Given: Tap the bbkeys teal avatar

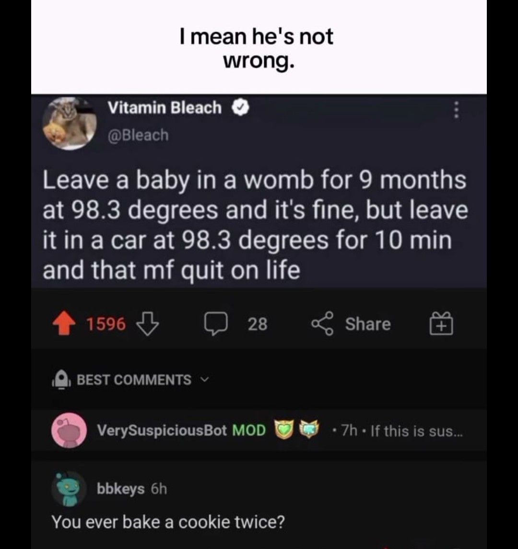Looking at the screenshot, I should click(69, 489).
